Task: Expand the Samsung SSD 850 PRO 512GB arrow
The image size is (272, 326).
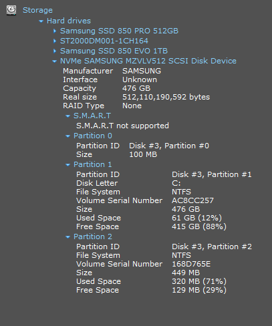Action: click(55, 31)
